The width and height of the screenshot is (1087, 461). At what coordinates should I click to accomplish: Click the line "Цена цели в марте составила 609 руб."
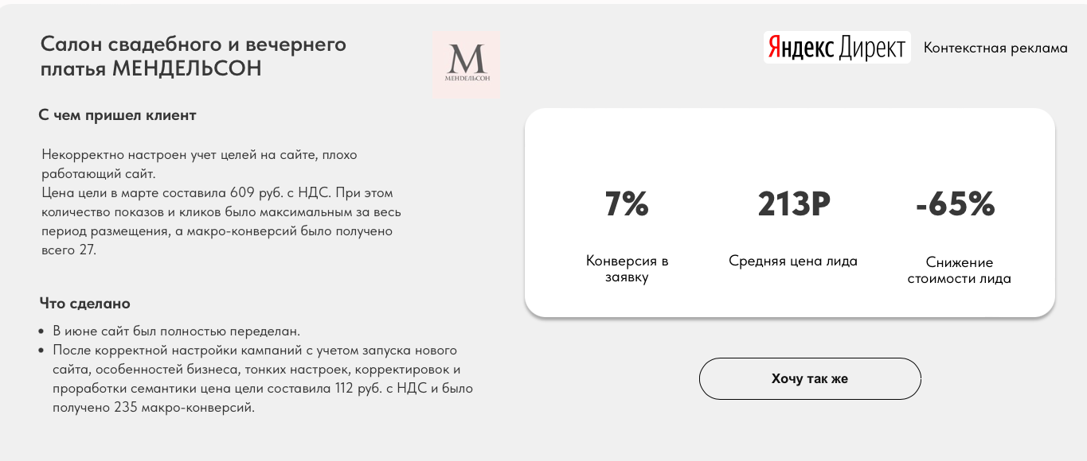tap(217, 192)
